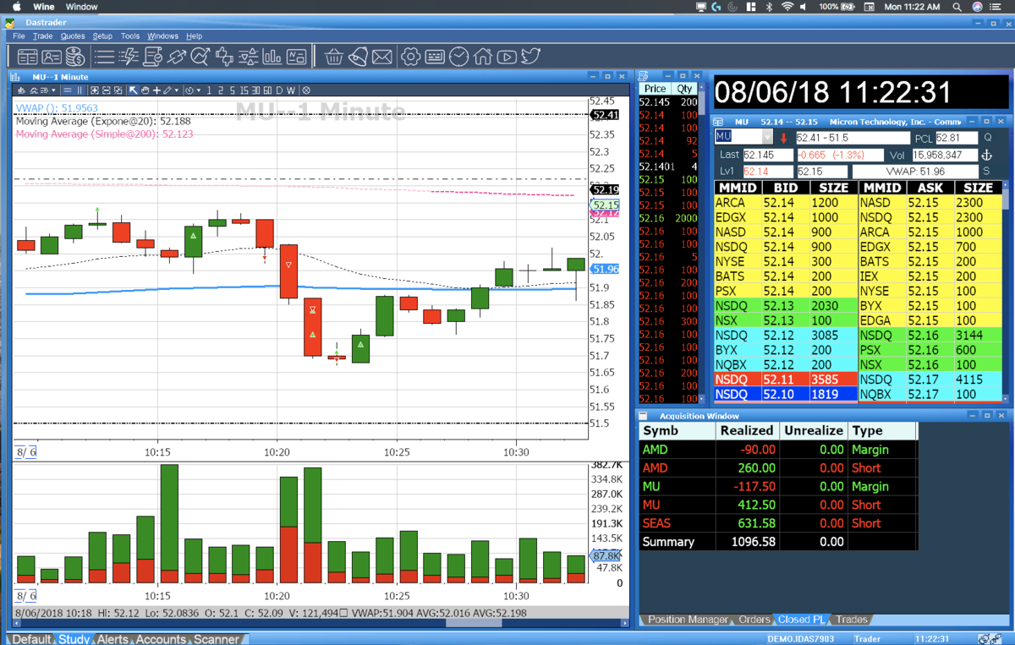Toggle the 5 minute timeframe button

click(x=232, y=90)
